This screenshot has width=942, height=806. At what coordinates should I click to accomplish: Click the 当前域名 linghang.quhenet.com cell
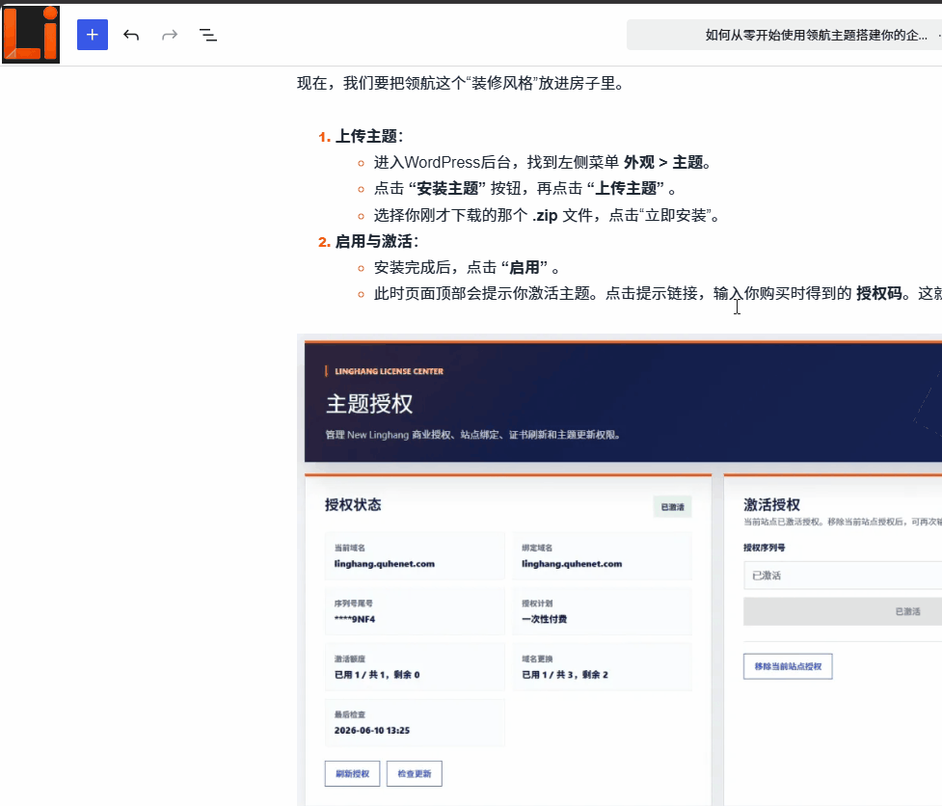click(x=415, y=556)
